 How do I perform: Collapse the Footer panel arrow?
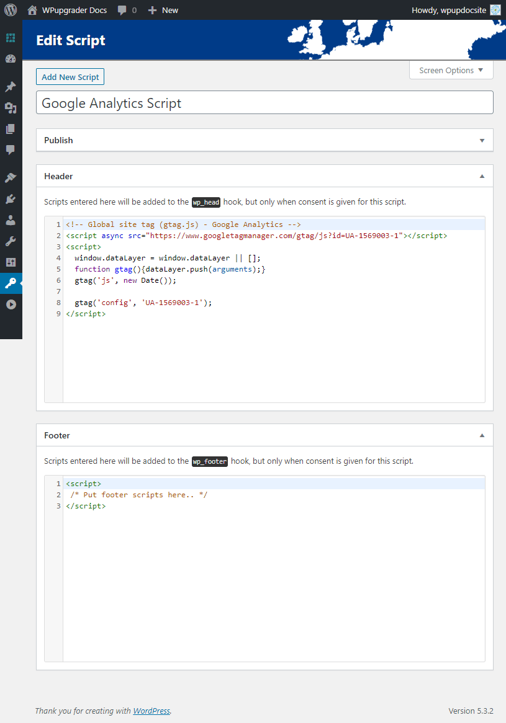coord(482,435)
